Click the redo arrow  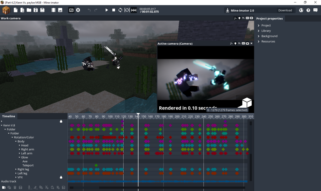tap(96, 10)
